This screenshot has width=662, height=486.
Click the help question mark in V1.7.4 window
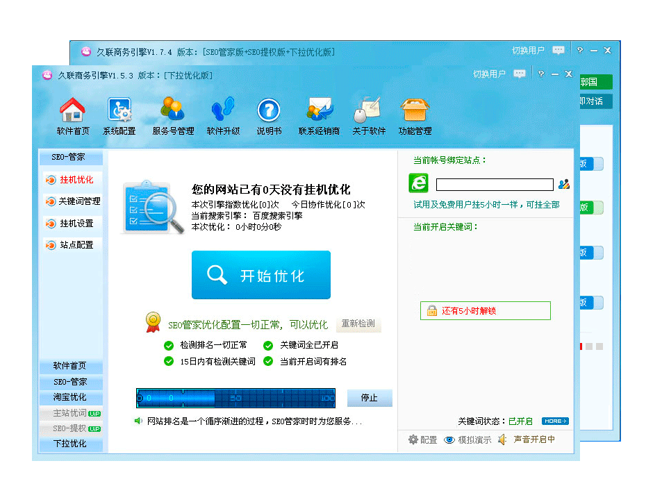pyautogui.click(x=580, y=50)
